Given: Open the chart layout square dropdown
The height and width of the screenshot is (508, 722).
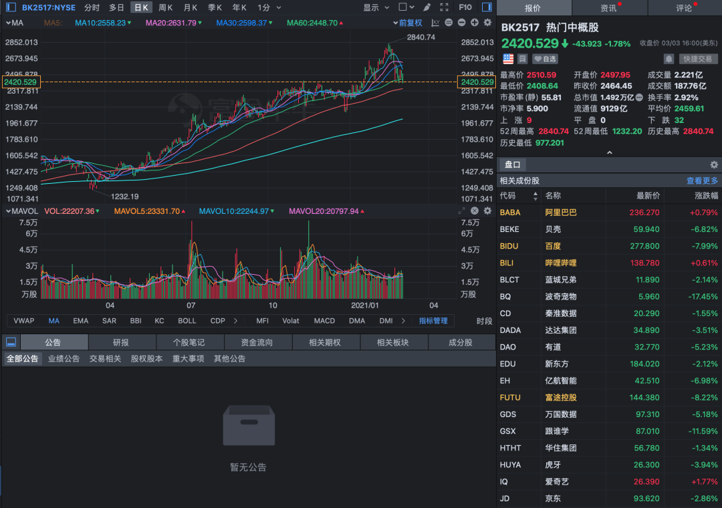Looking at the screenshot, I should tap(406, 7).
